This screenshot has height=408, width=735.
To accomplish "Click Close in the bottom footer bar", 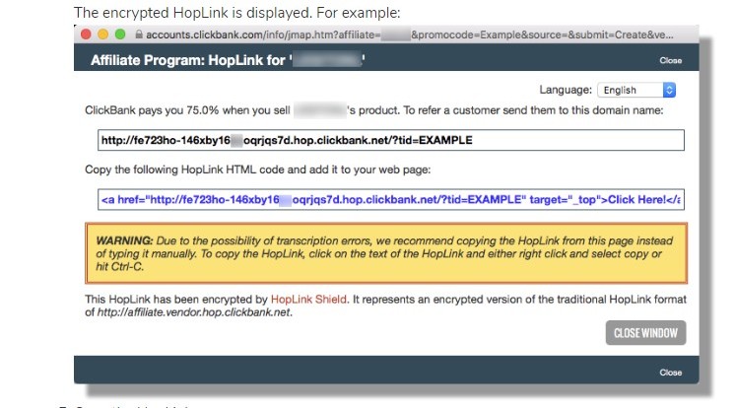I will [670, 373].
